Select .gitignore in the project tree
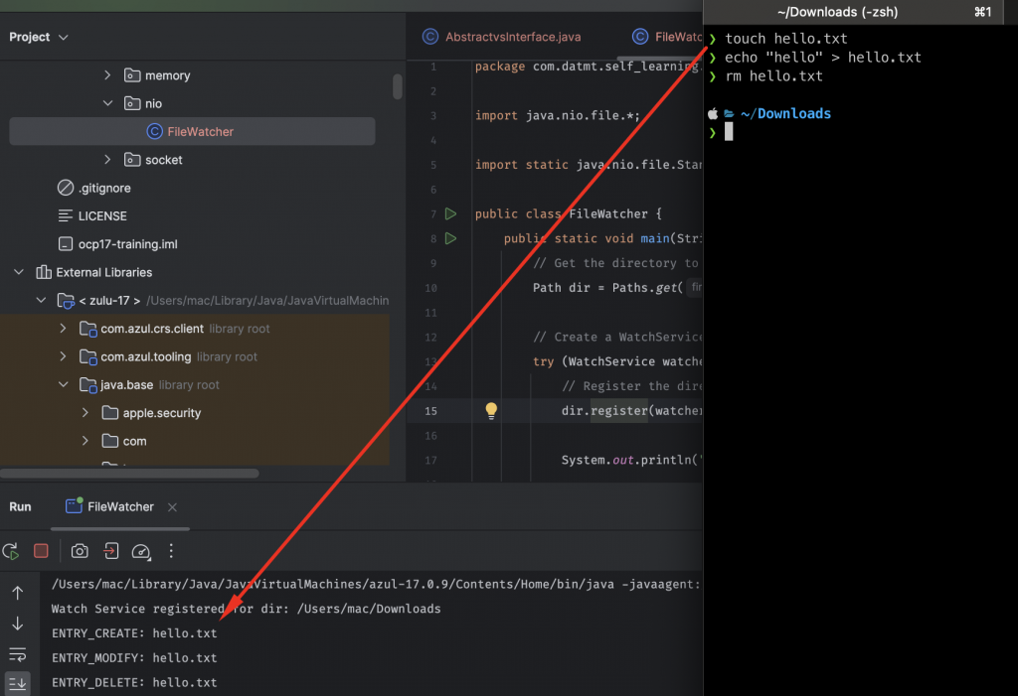Image resolution: width=1018 pixels, height=696 pixels. point(104,188)
